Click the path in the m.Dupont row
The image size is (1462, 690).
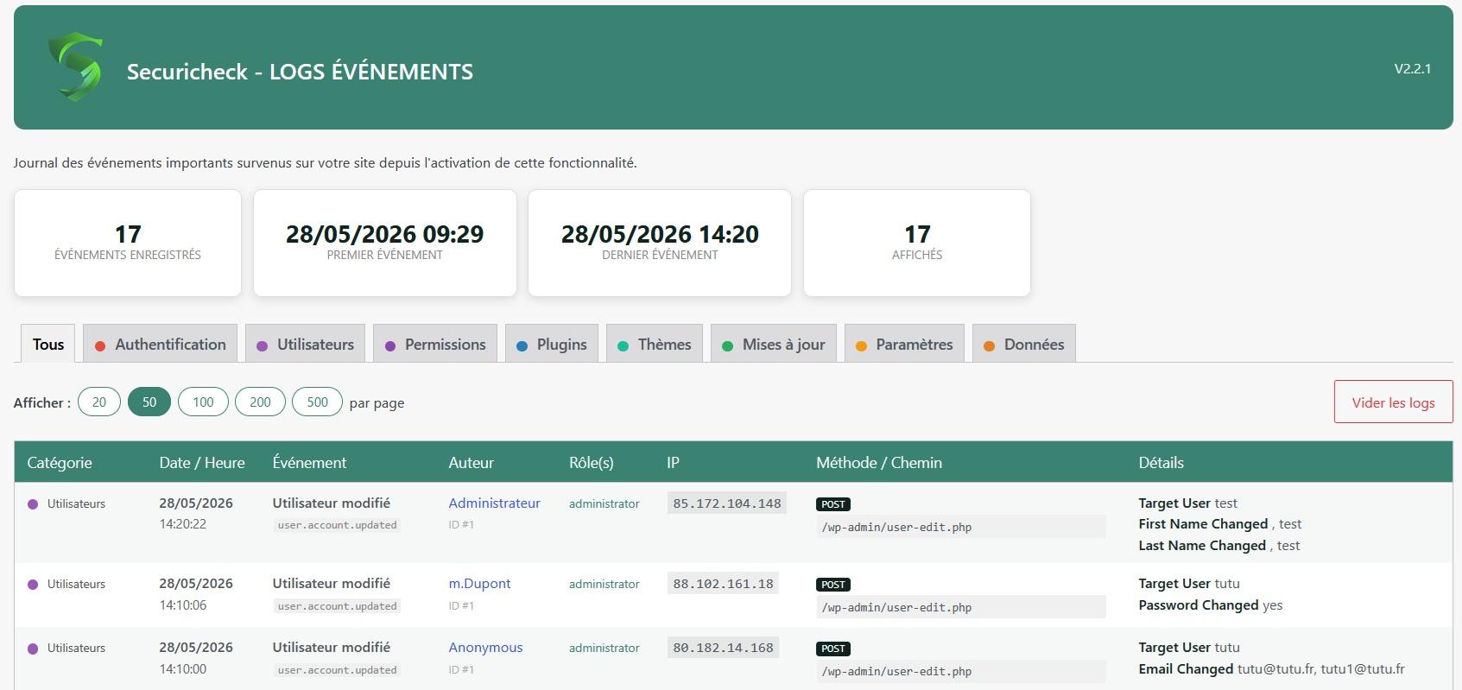[961, 607]
